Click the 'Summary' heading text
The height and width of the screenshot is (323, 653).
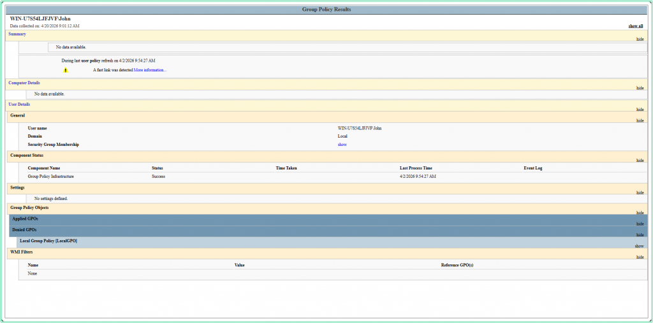[x=17, y=34]
